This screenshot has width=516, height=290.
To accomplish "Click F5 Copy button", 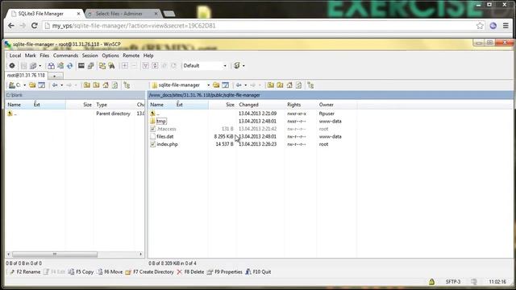I will point(81,272).
